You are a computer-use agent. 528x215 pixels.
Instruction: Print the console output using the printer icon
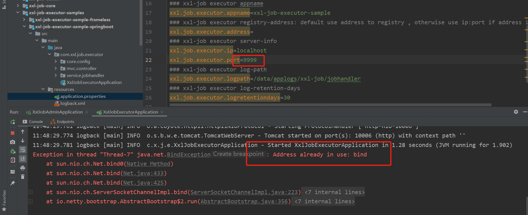pos(23,168)
